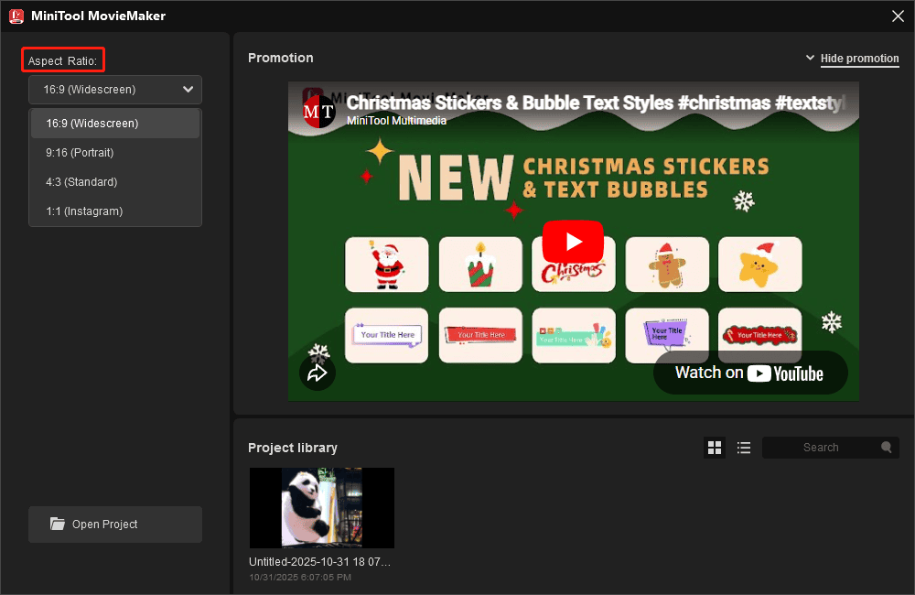Choose the 9:16 (Portrait) option

point(115,152)
